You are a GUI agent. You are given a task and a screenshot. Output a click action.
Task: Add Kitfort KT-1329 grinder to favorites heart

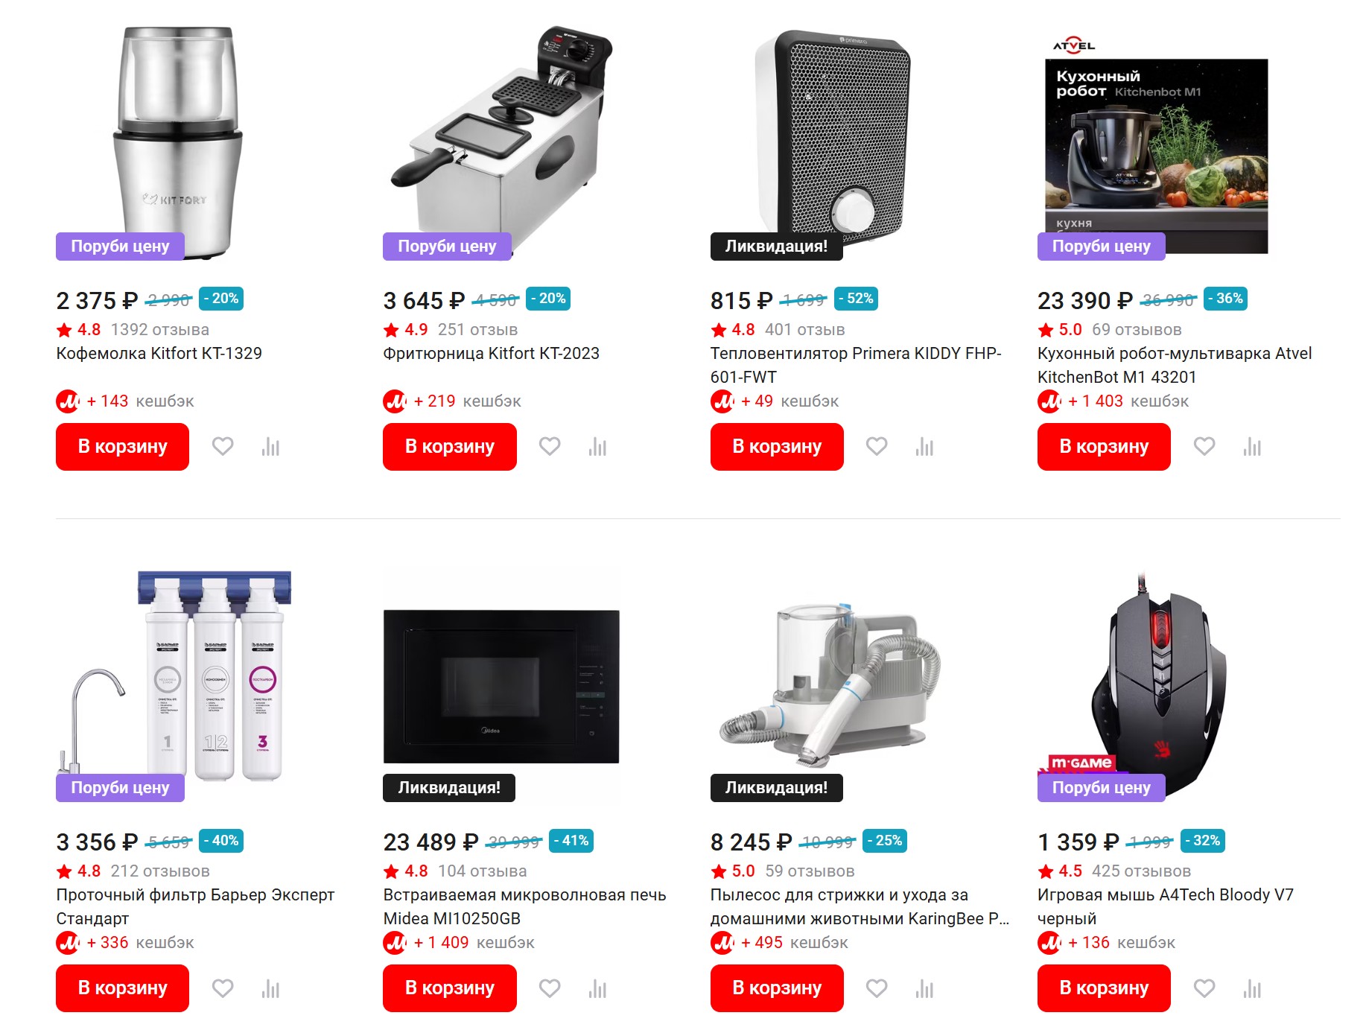223,446
